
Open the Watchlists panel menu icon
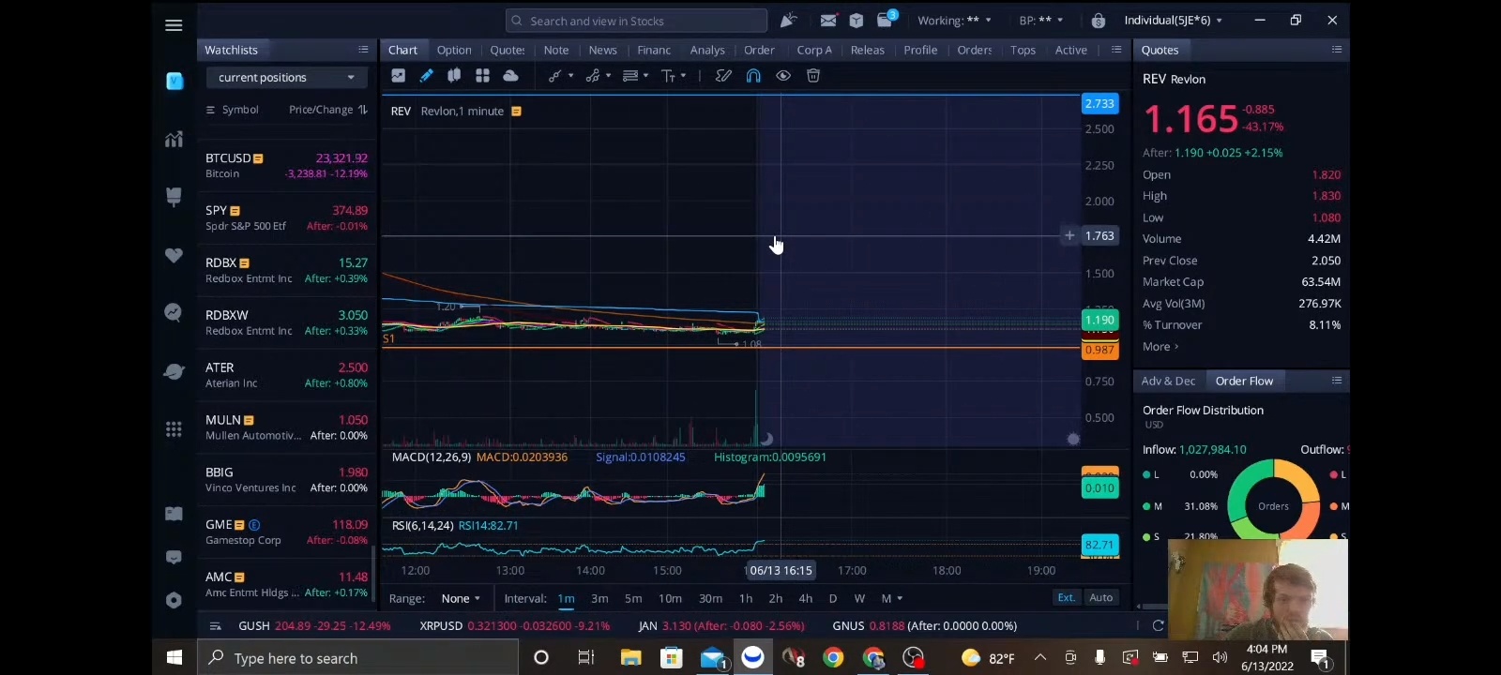[363, 50]
